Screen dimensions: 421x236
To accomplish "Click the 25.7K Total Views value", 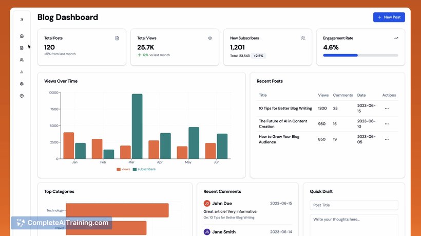I will [145, 47].
